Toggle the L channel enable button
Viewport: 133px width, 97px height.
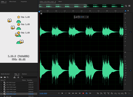click(131, 32)
